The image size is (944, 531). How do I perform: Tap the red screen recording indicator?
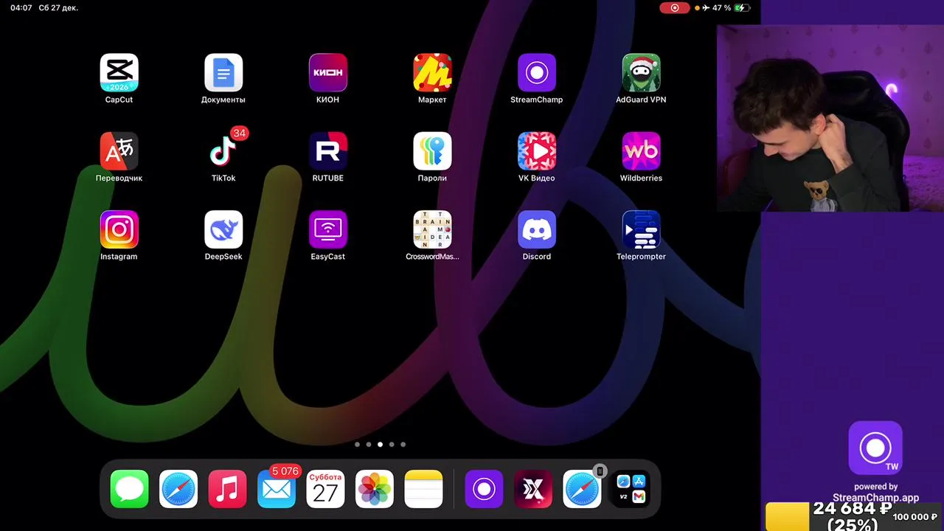point(674,8)
